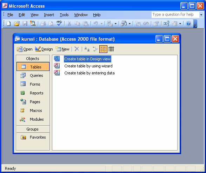Expand the OfficeLinks dropdown arrow
206x173 pixels.
coord(115,24)
